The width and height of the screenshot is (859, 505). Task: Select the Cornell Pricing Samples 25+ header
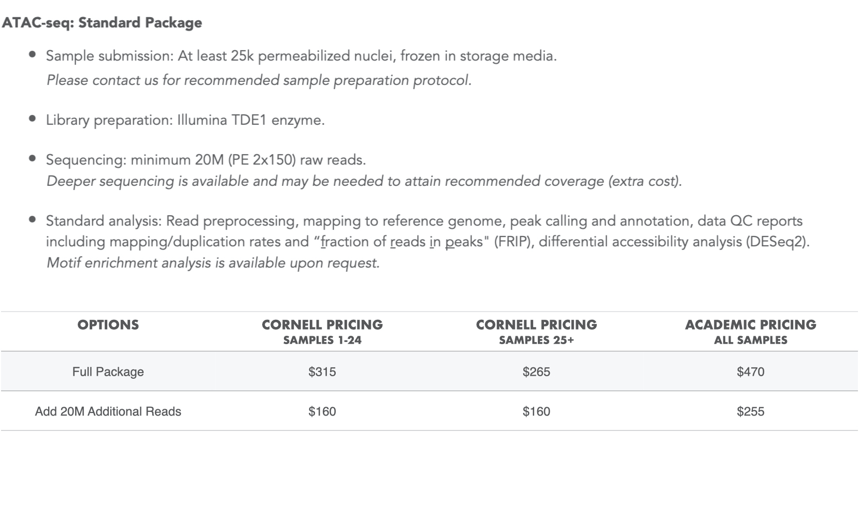coord(536,331)
